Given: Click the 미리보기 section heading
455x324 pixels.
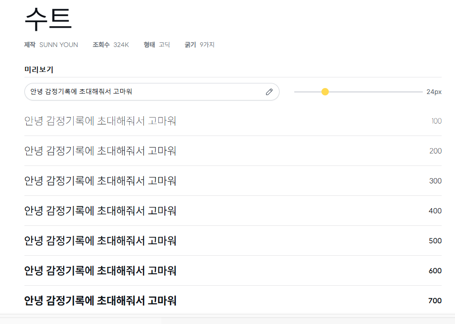Looking at the screenshot, I should 39,70.
